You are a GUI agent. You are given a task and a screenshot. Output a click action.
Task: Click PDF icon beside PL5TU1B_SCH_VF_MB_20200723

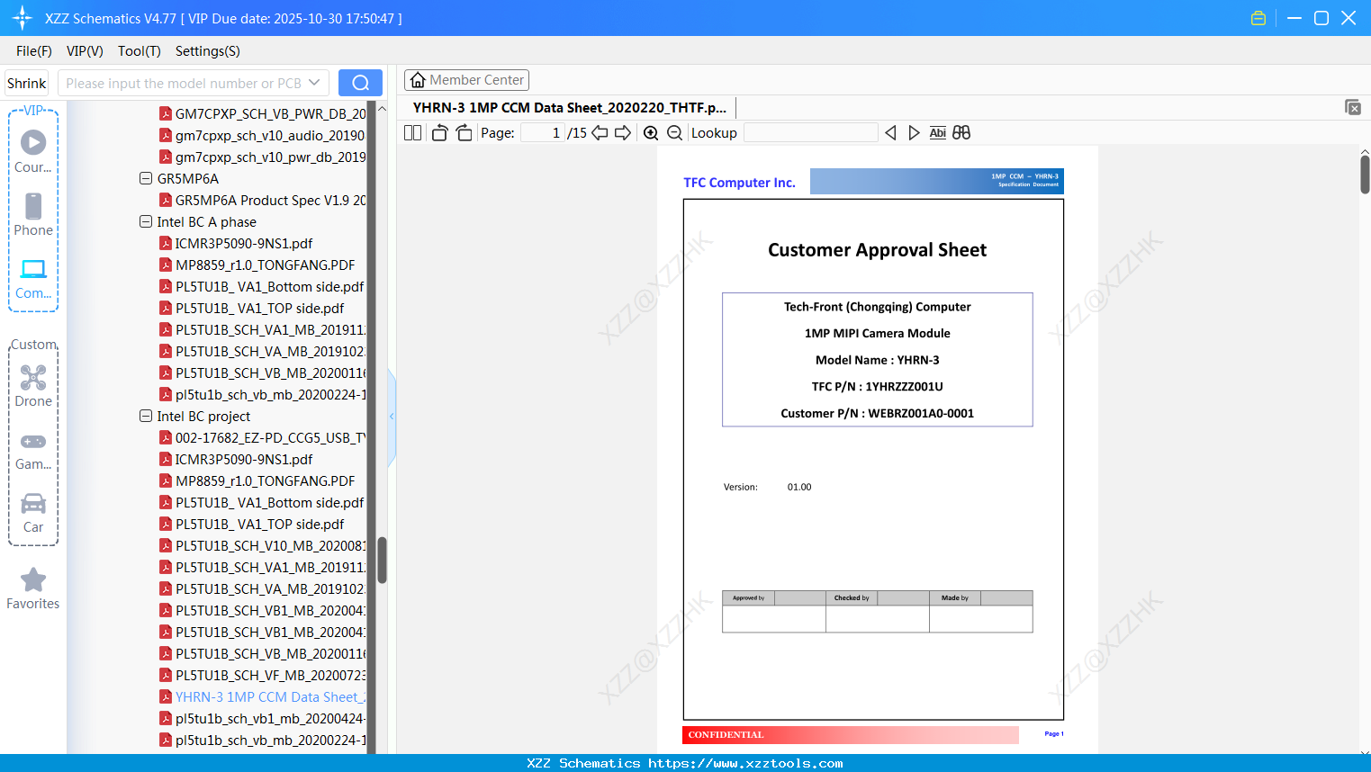166,675
